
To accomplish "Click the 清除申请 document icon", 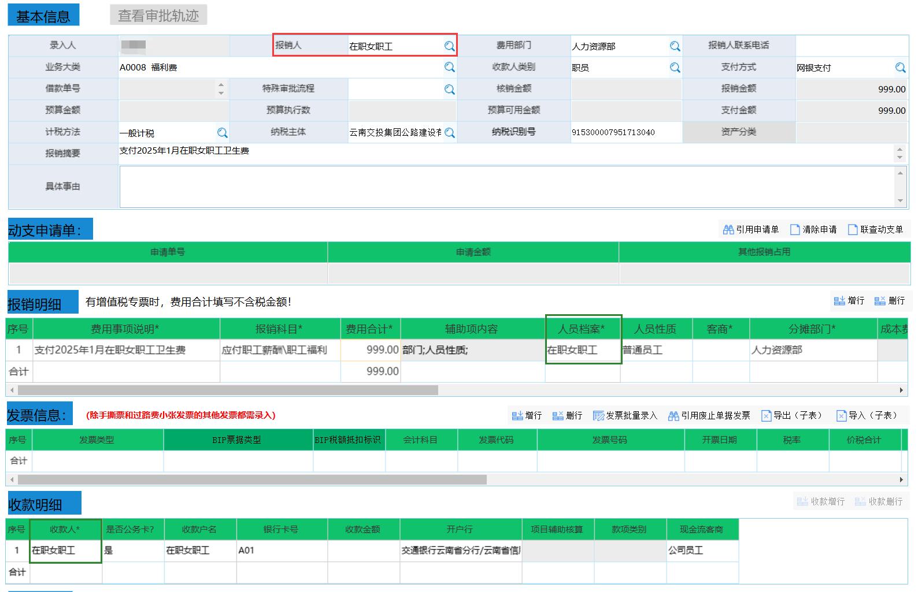I will pos(795,230).
